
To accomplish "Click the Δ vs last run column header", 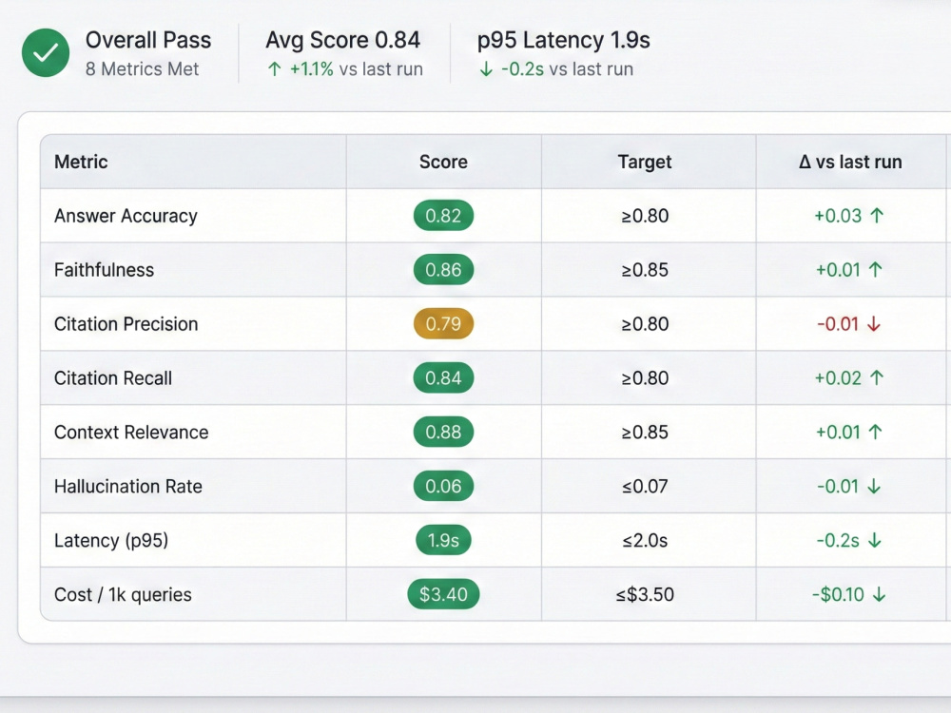I will click(x=850, y=162).
